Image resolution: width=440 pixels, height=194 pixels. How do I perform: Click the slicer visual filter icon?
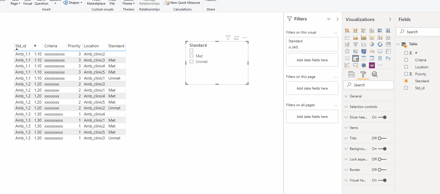pyautogui.click(x=228, y=38)
